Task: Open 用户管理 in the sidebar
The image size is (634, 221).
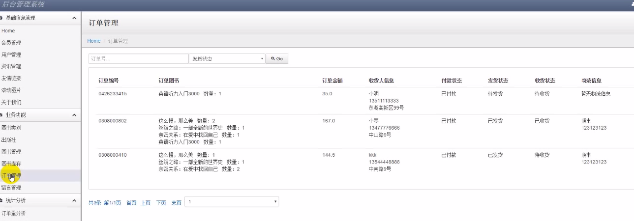Action: pyautogui.click(x=11, y=55)
